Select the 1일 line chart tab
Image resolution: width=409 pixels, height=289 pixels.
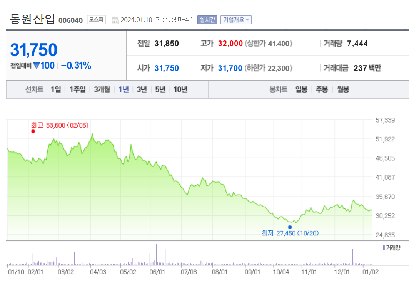pyautogui.click(x=55, y=90)
